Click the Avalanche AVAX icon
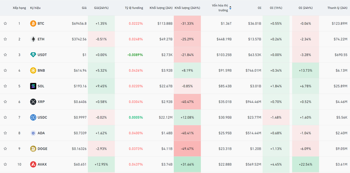The image size is (350, 173). point(33,164)
